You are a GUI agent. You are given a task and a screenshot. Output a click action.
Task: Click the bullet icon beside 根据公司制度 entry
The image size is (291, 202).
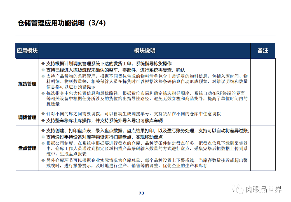point(43,142)
